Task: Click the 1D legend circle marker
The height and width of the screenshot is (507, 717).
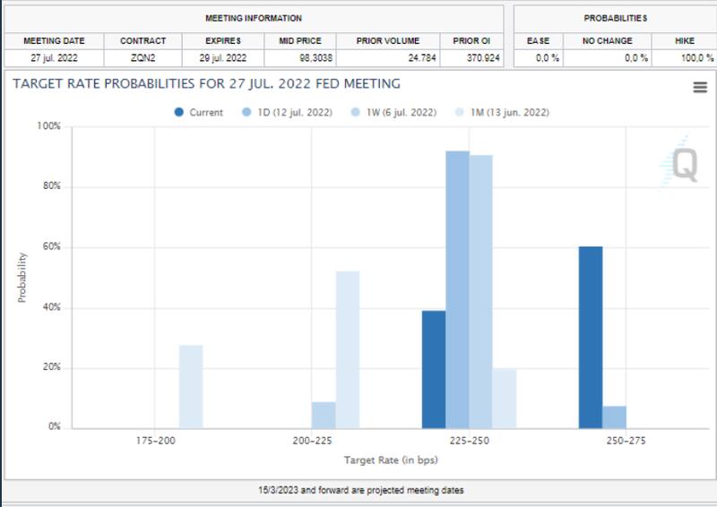Action: [x=246, y=113]
